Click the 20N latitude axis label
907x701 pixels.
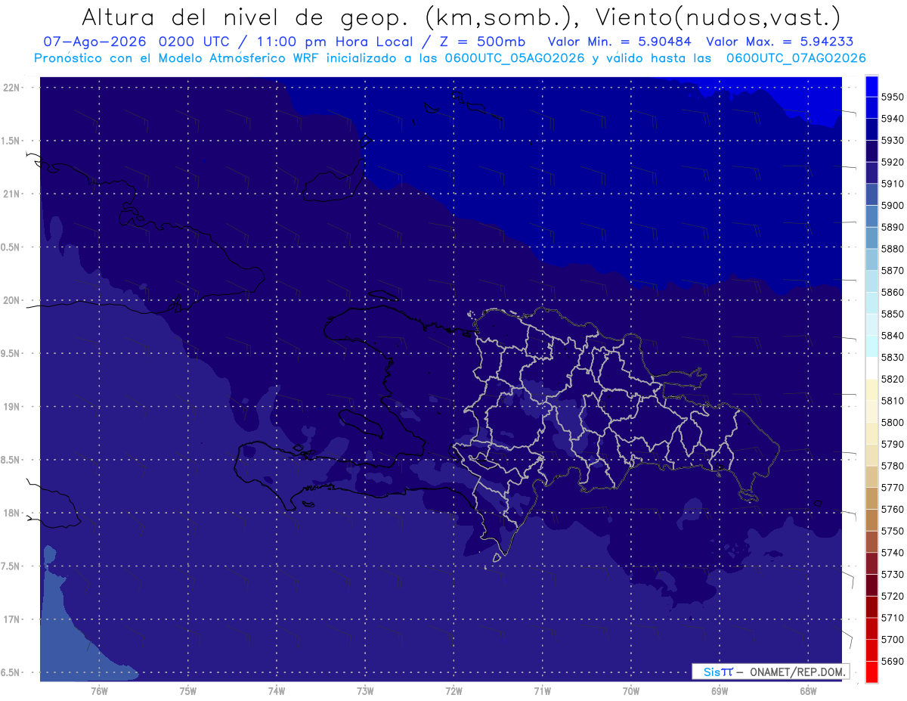point(12,300)
